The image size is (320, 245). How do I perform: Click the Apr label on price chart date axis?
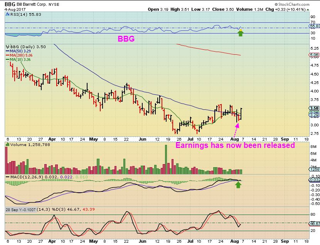click(x=52, y=139)
